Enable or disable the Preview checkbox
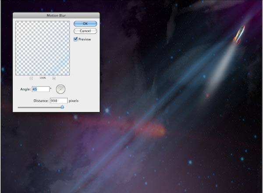The height and width of the screenshot is (193, 263). click(x=76, y=39)
